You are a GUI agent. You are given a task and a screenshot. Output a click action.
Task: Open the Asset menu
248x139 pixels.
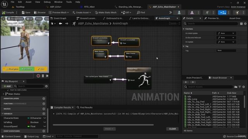pyautogui.click(x=28, y=2)
